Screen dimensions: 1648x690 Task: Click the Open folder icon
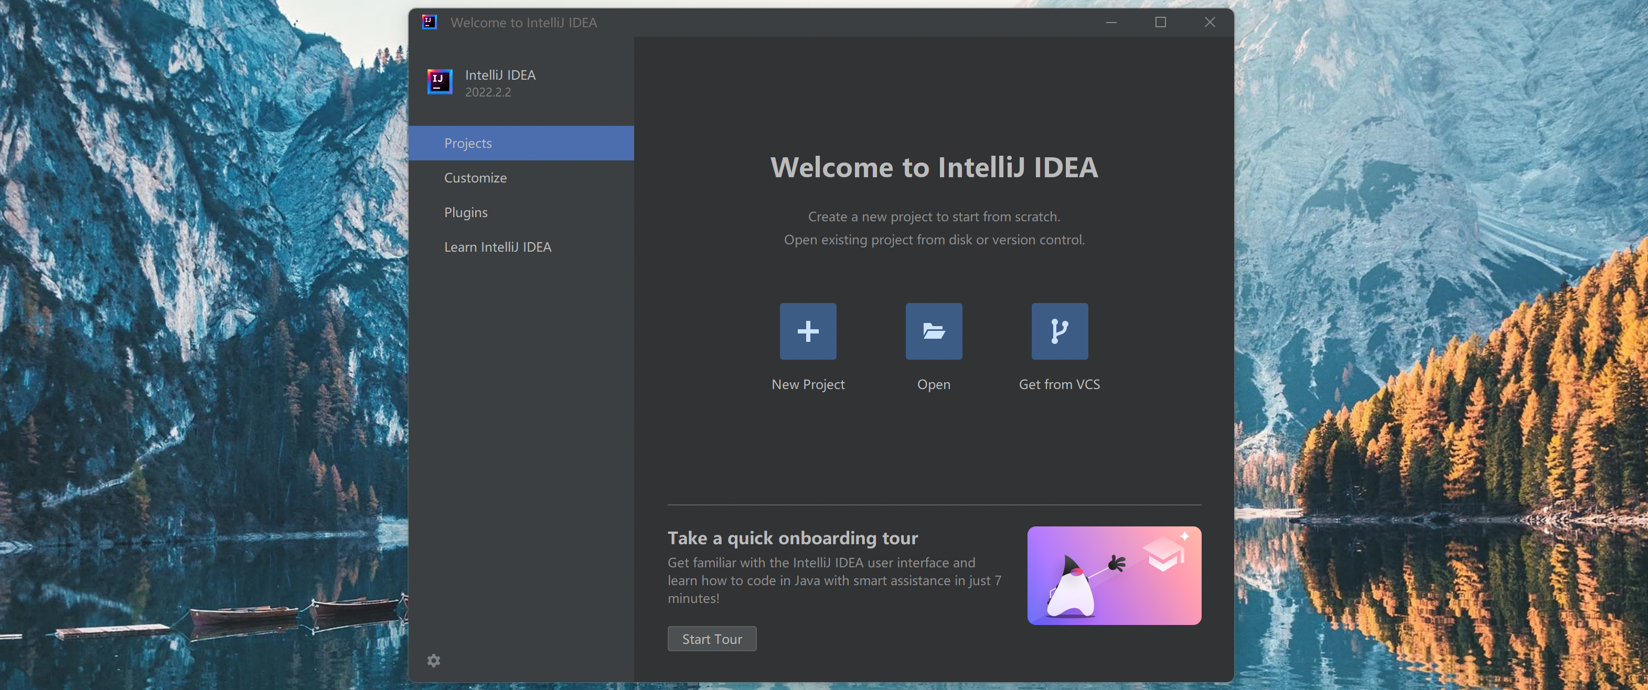[934, 331]
